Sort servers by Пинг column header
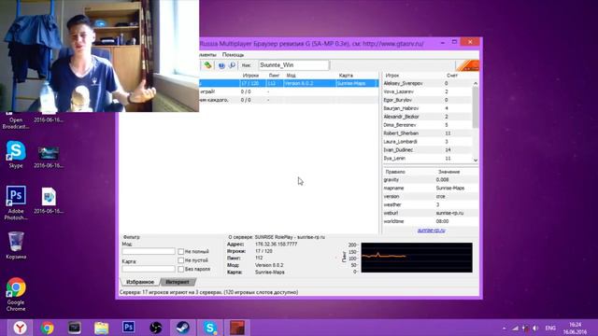 pos(274,76)
